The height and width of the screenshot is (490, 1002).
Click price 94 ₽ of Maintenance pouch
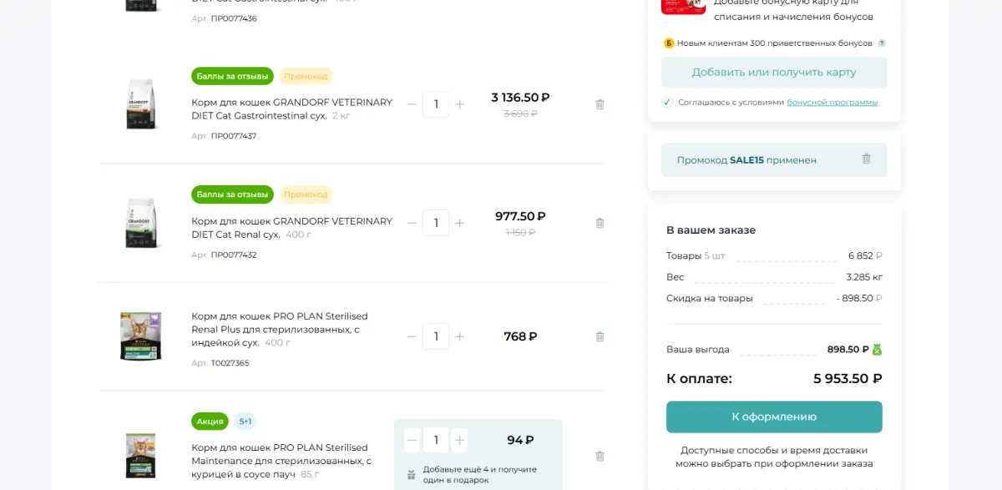(520, 440)
